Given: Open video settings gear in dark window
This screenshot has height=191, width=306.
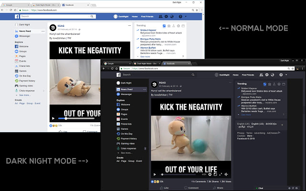Looking at the screenshot, I should click(x=210, y=174).
